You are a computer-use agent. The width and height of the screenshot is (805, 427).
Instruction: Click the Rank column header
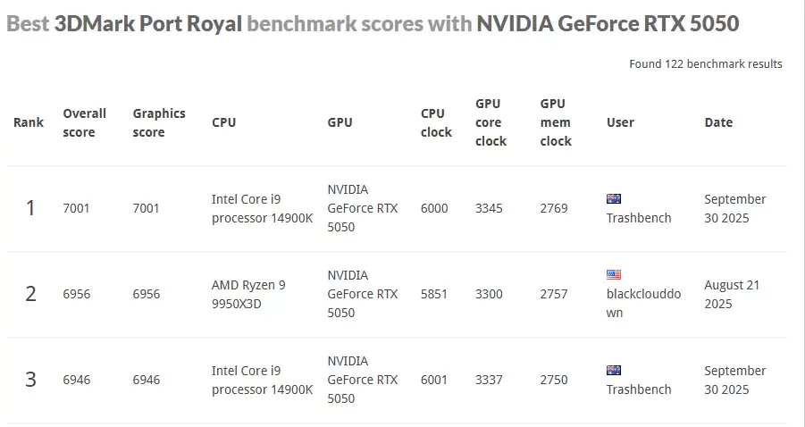coord(29,122)
